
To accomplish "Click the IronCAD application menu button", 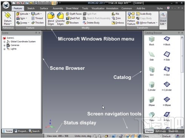I will coord(6,5).
